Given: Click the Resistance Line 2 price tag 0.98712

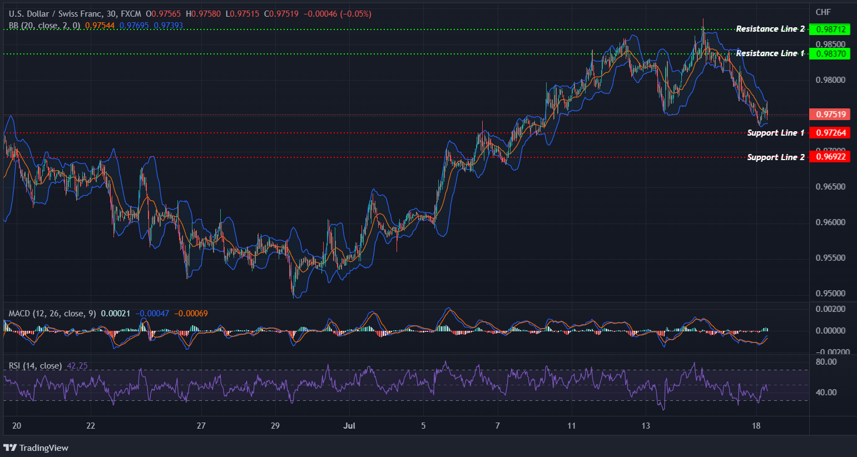Looking at the screenshot, I should tap(831, 28).
